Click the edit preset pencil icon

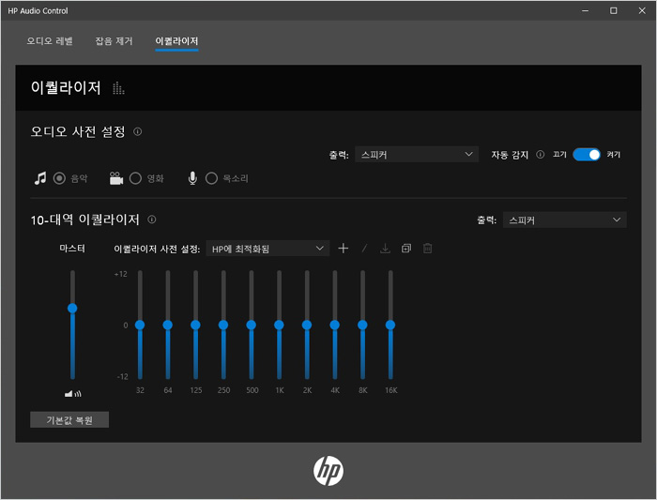tap(364, 249)
